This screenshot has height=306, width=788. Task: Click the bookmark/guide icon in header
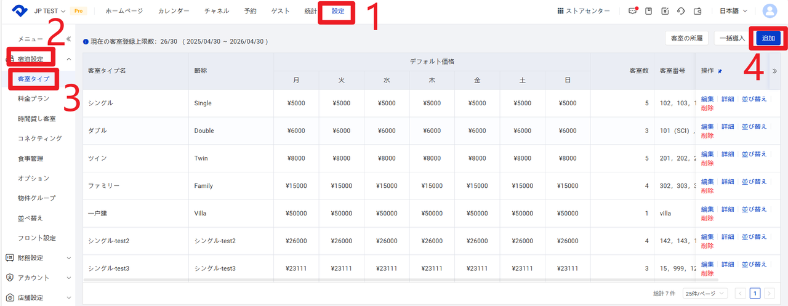tap(648, 11)
